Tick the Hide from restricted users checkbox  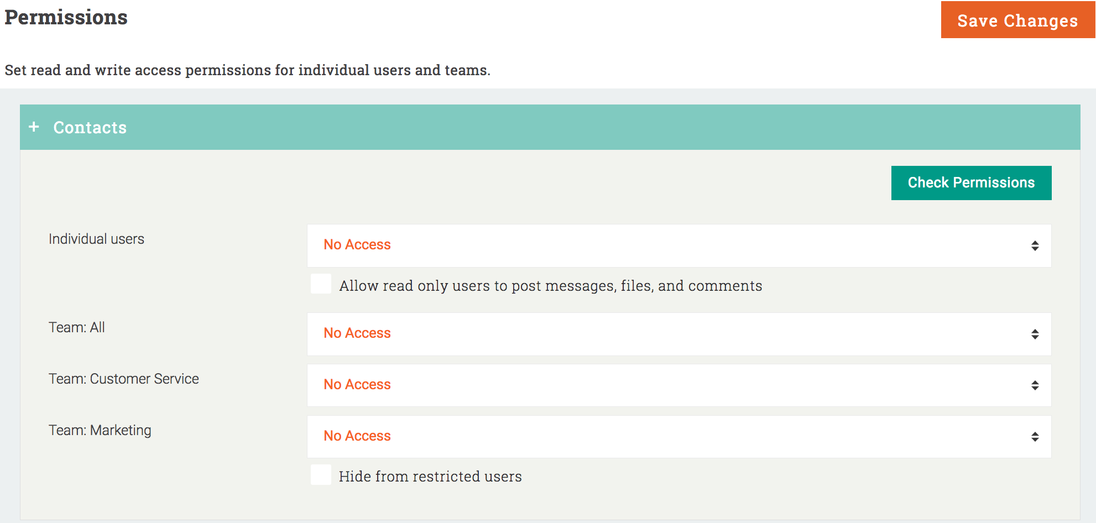[x=321, y=475]
